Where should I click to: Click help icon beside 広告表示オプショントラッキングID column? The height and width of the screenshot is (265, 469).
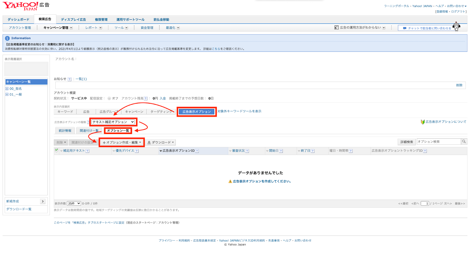click(x=425, y=151)
